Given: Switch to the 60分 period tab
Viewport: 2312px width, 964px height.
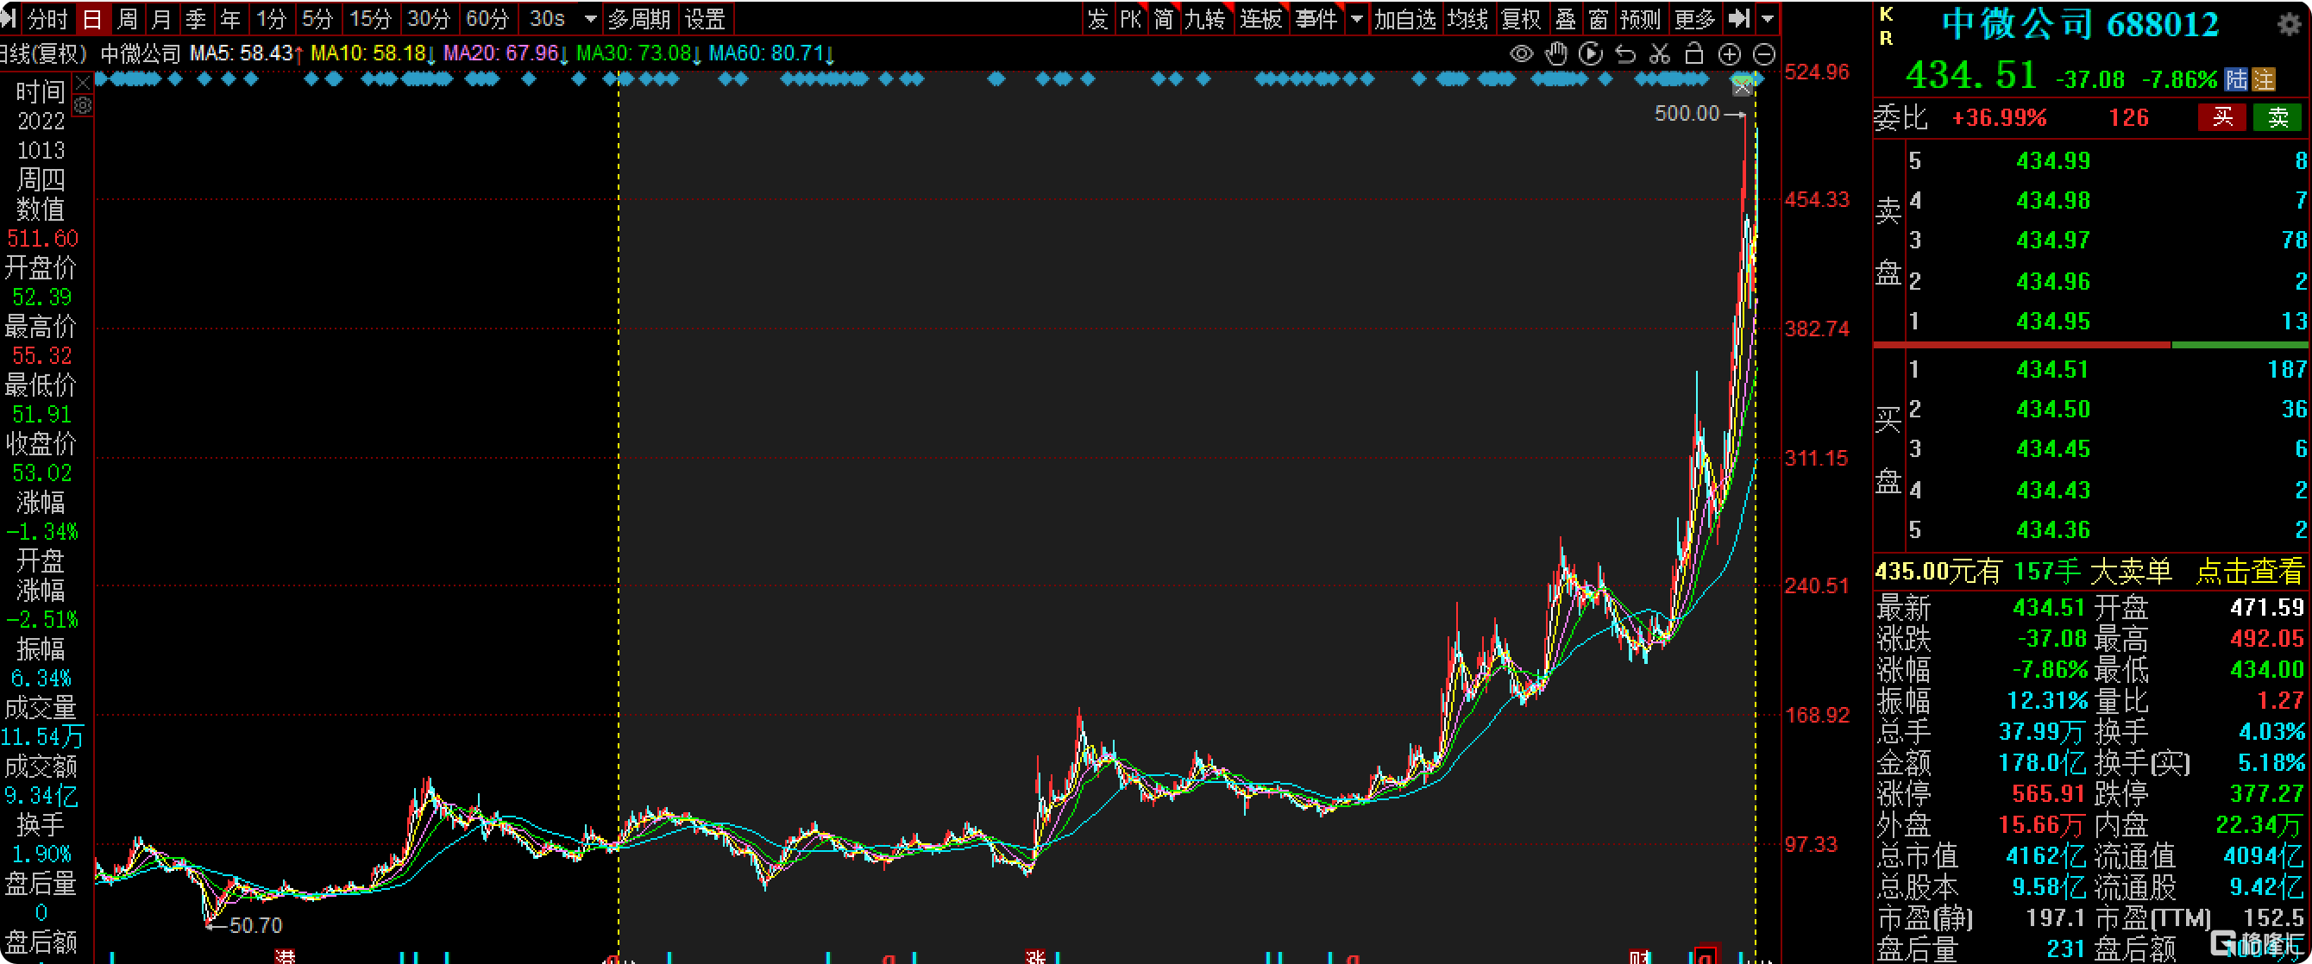Looking at the screenshot, I should tap(487, 19).
